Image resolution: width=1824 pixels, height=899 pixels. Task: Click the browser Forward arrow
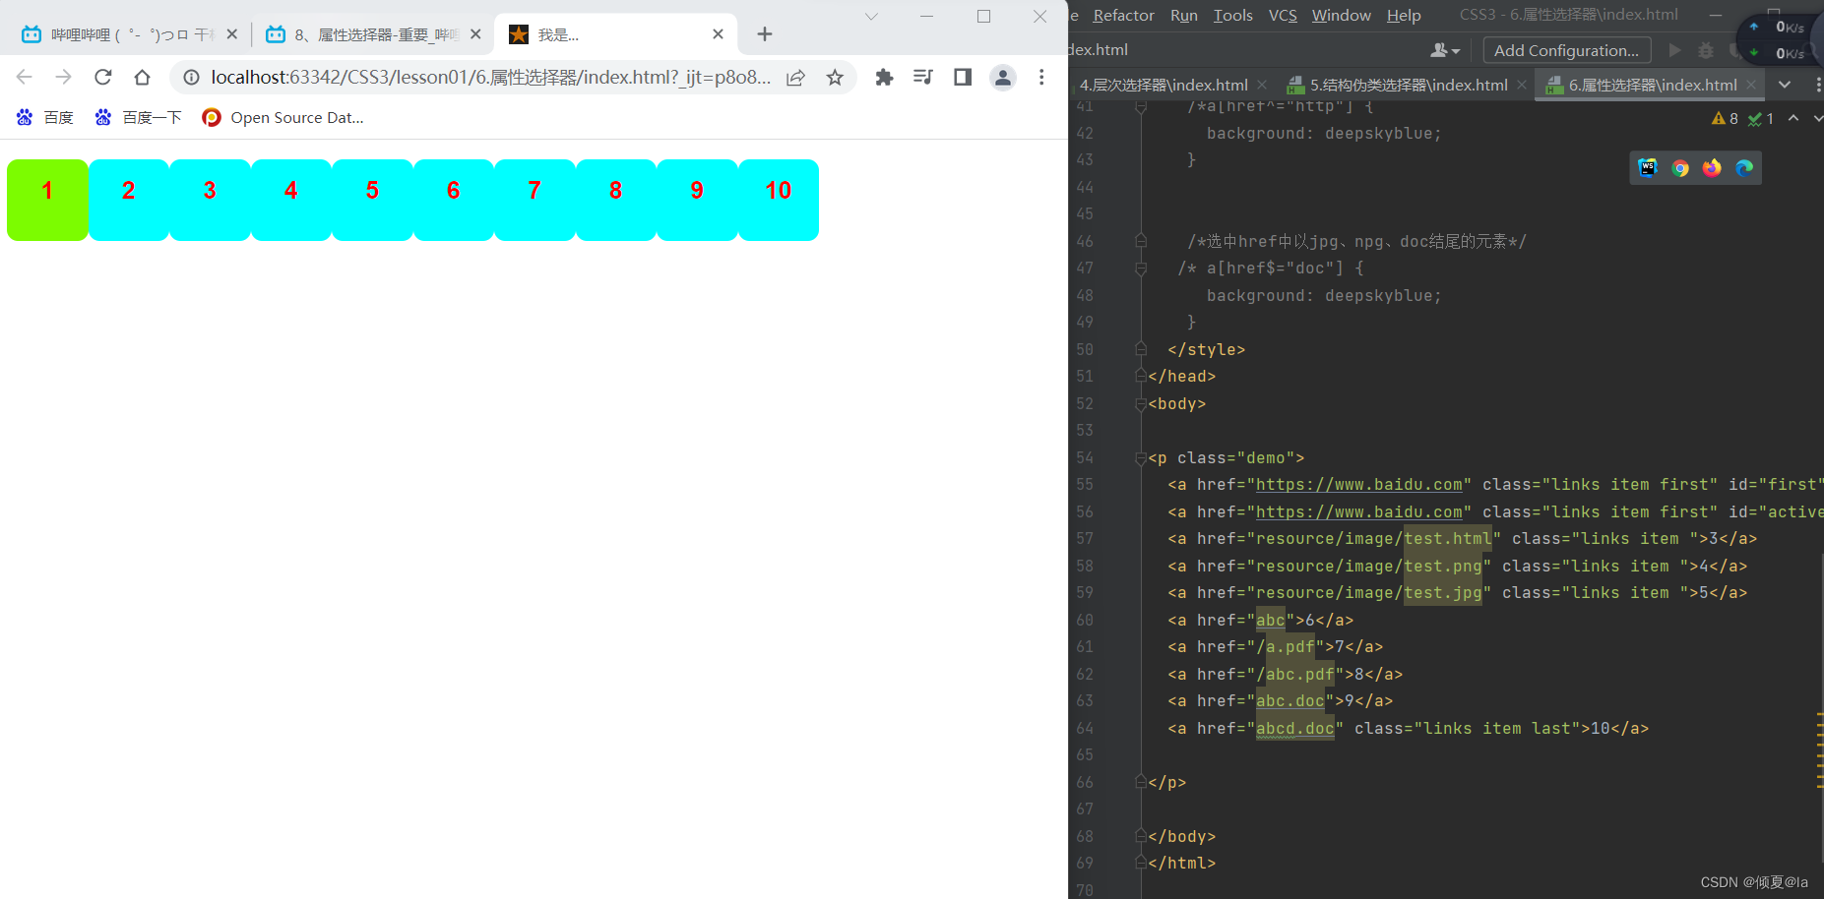(63, 77)
